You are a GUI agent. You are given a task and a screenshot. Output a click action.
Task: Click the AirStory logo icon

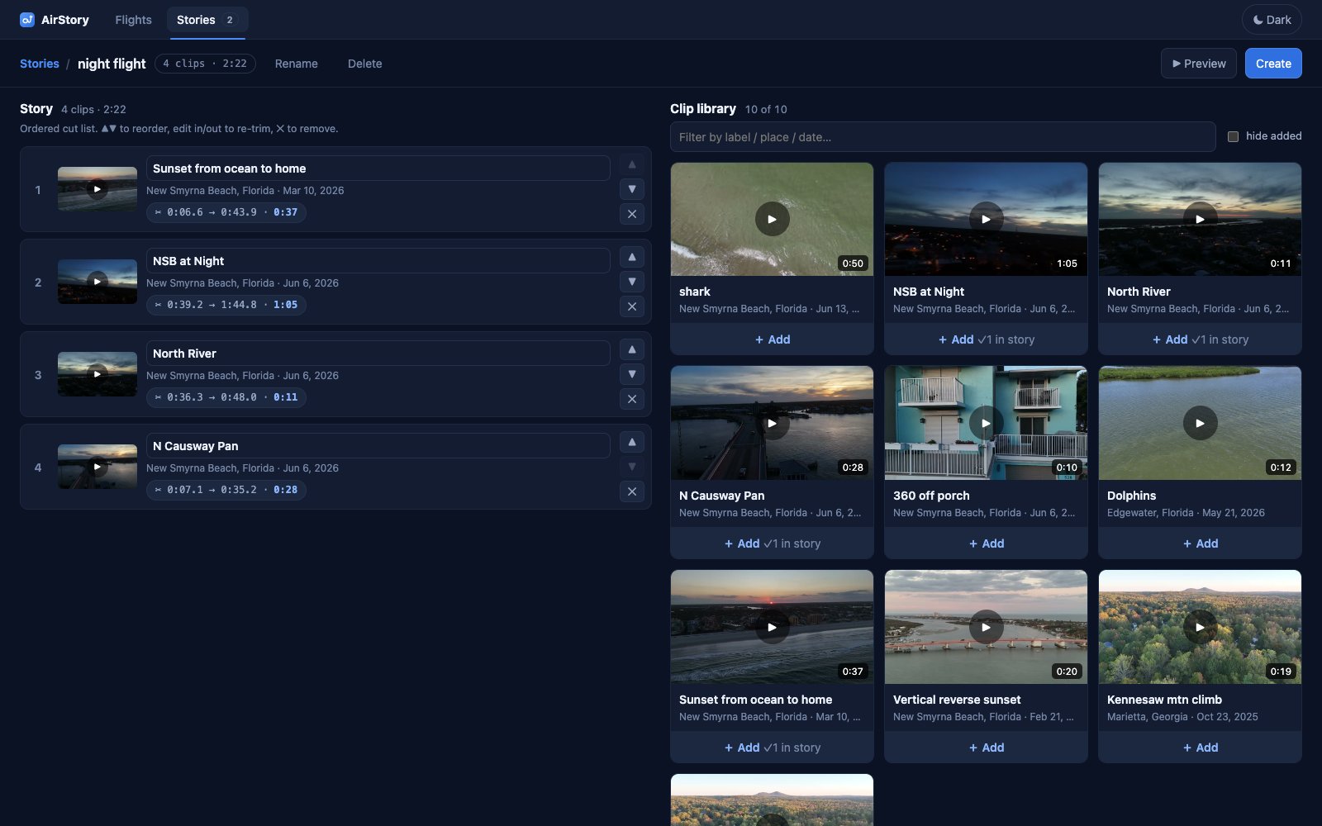click(x=27, y=20)
